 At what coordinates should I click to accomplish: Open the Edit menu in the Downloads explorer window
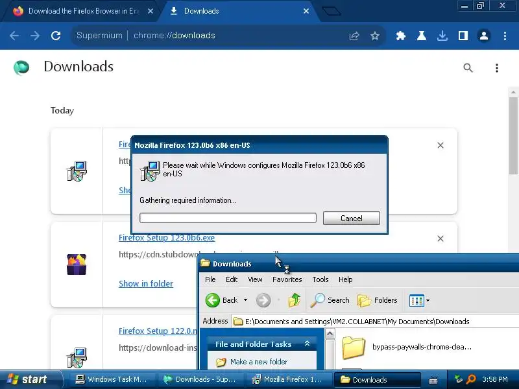(x=232, y=279)
